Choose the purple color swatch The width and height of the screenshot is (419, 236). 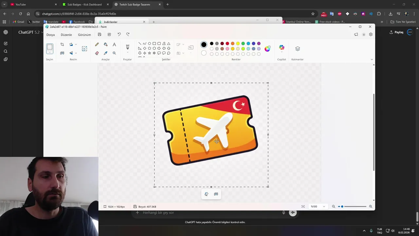[259, 44]
